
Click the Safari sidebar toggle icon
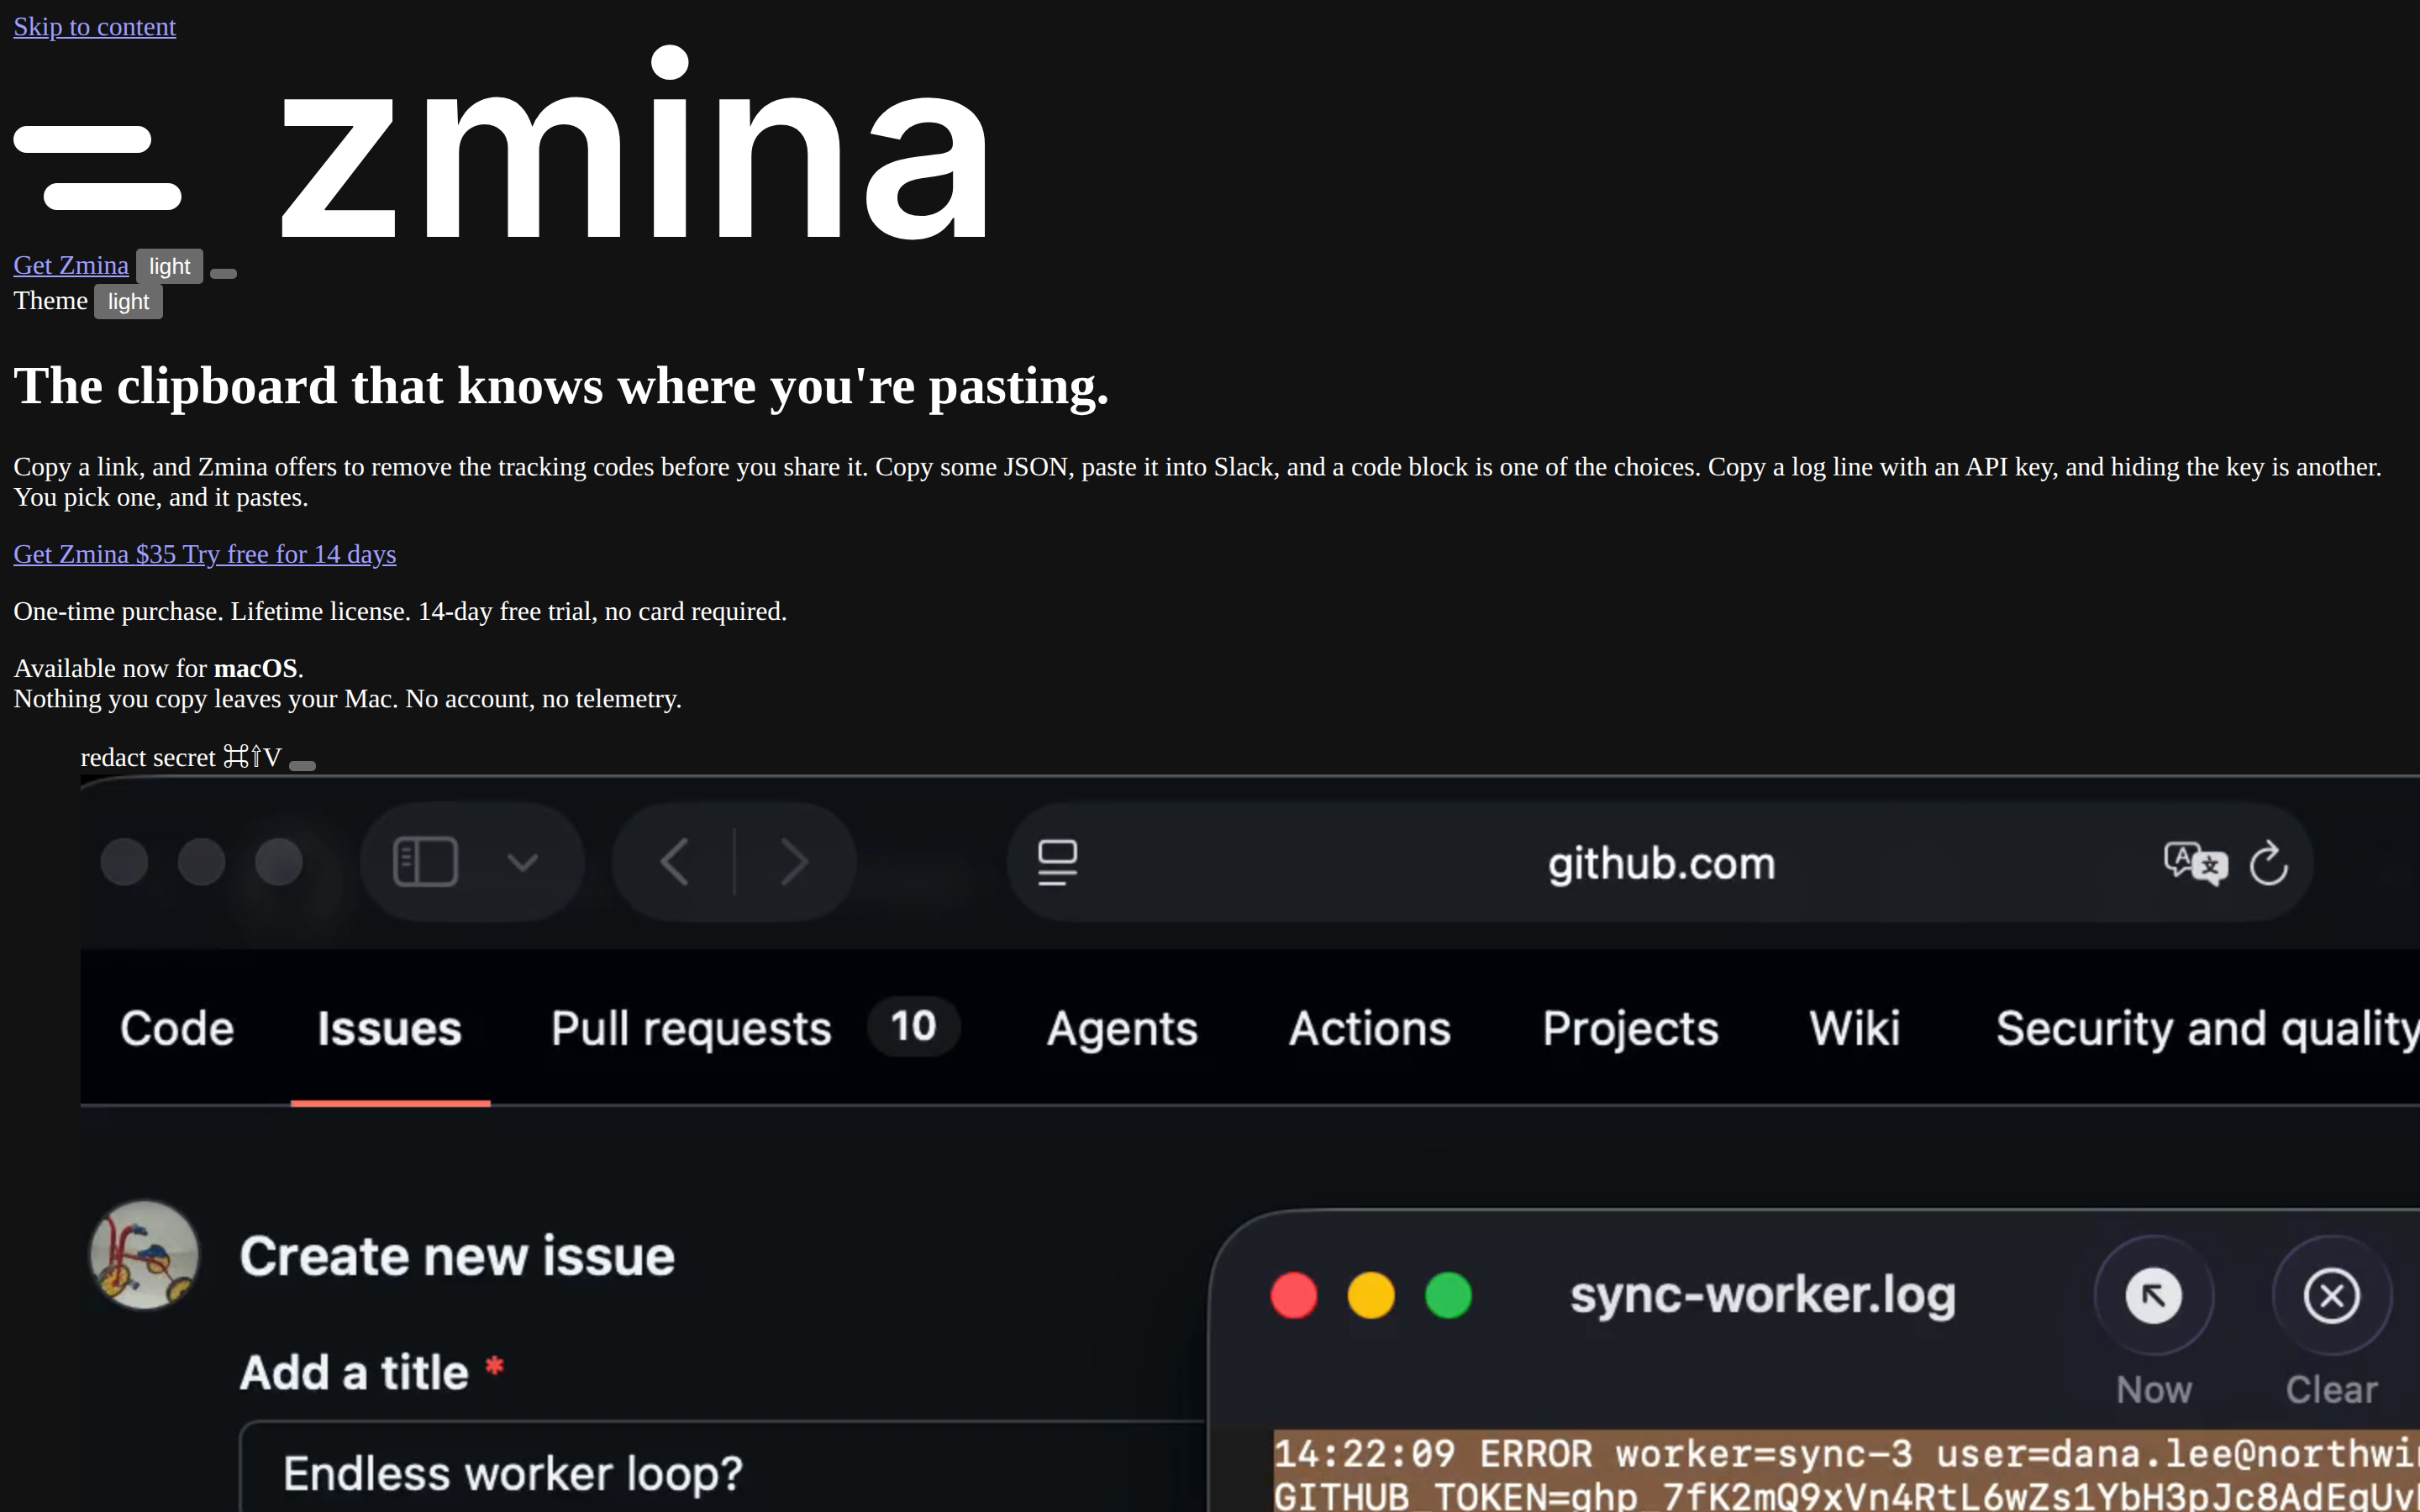426,862
